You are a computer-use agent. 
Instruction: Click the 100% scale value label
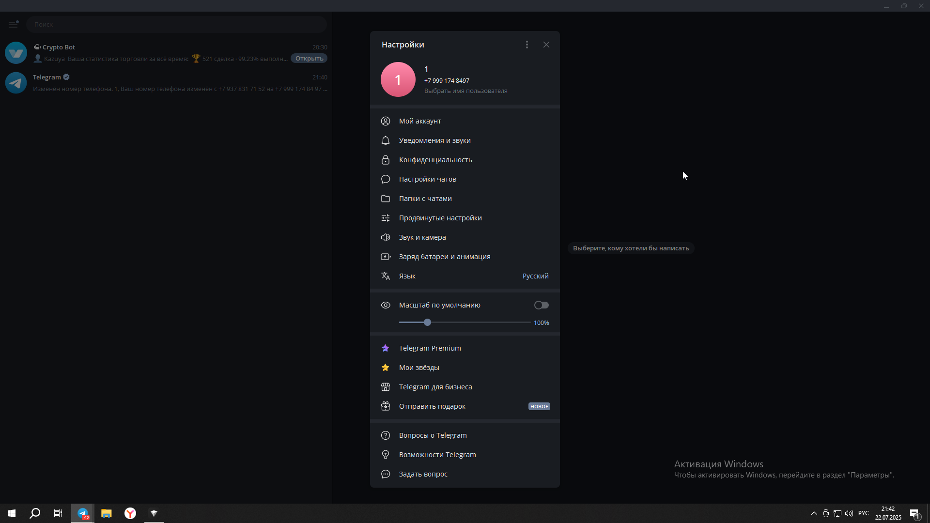(x=542, y=323)
